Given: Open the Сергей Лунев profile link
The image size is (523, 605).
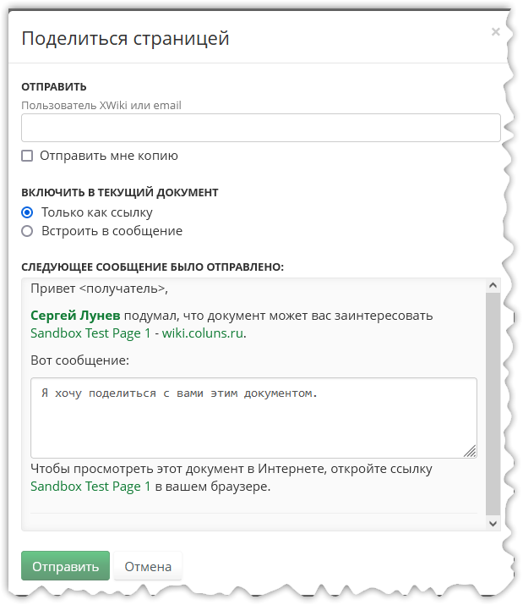Looking at the screenshot, I should coord(75,316).
